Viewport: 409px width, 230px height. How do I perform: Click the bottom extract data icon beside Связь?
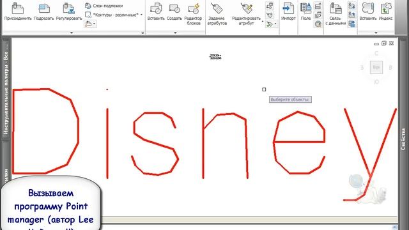351,24
